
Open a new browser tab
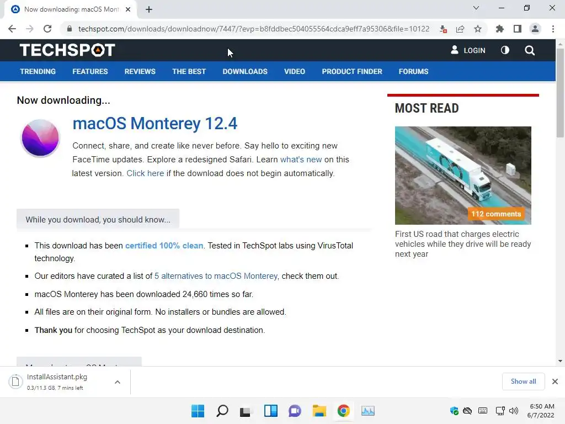coord(149,9)
